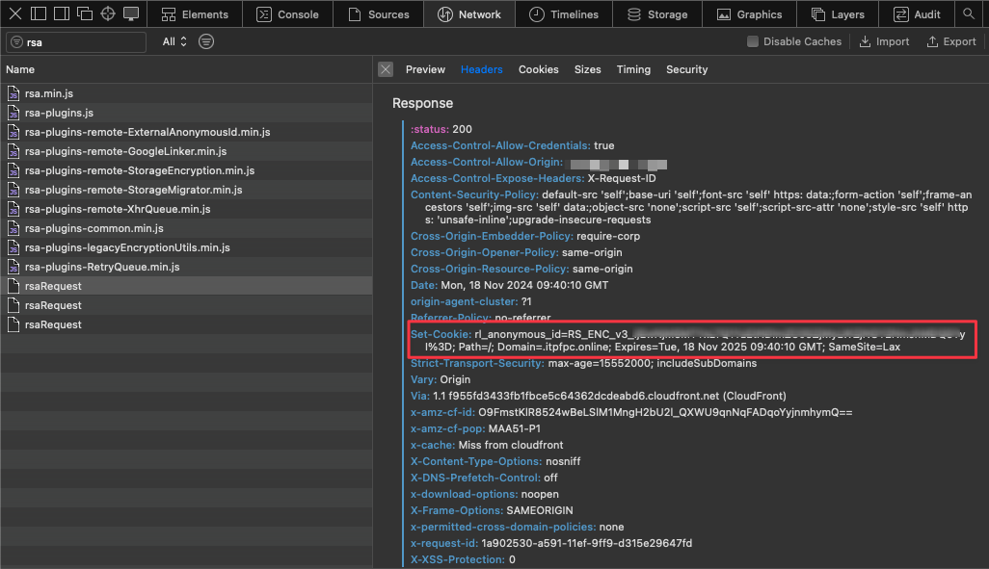Select rsa-plugins-RetryQueue.min.js row
The image size is (989, 569).
(186, 267)
